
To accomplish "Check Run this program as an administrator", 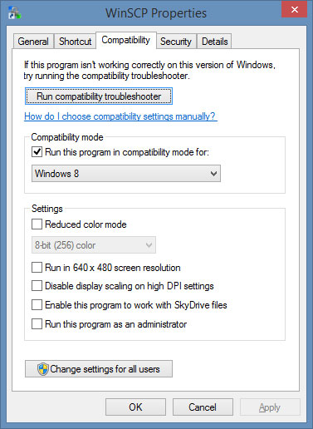I will pos(37,323).
